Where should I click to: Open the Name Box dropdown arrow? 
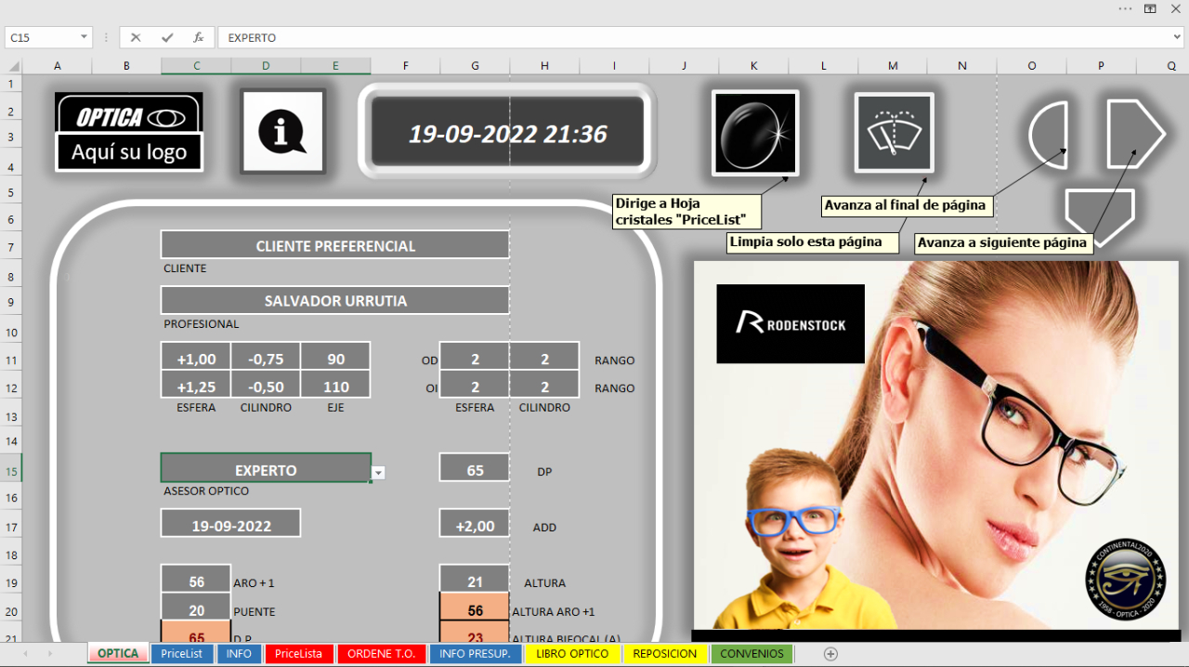coord(85,38)
